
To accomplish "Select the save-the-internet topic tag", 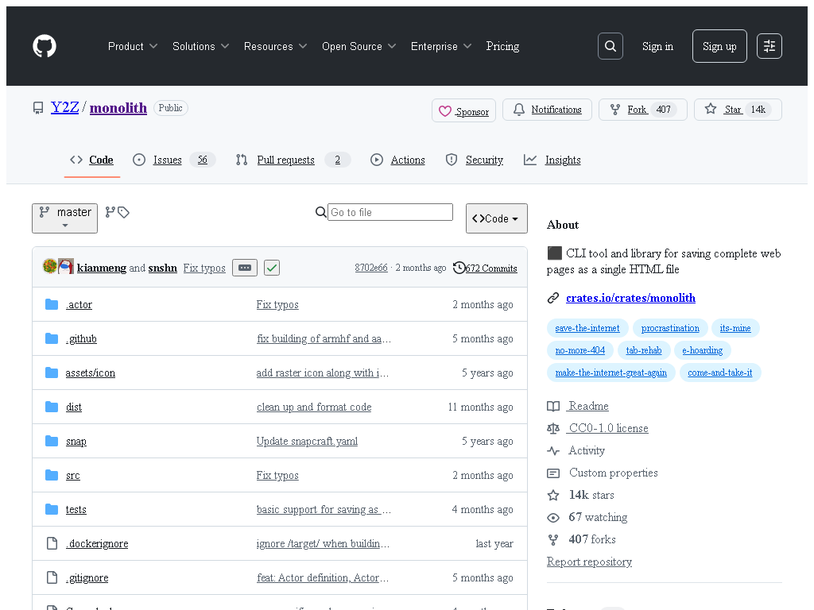I will pos(587,328).
